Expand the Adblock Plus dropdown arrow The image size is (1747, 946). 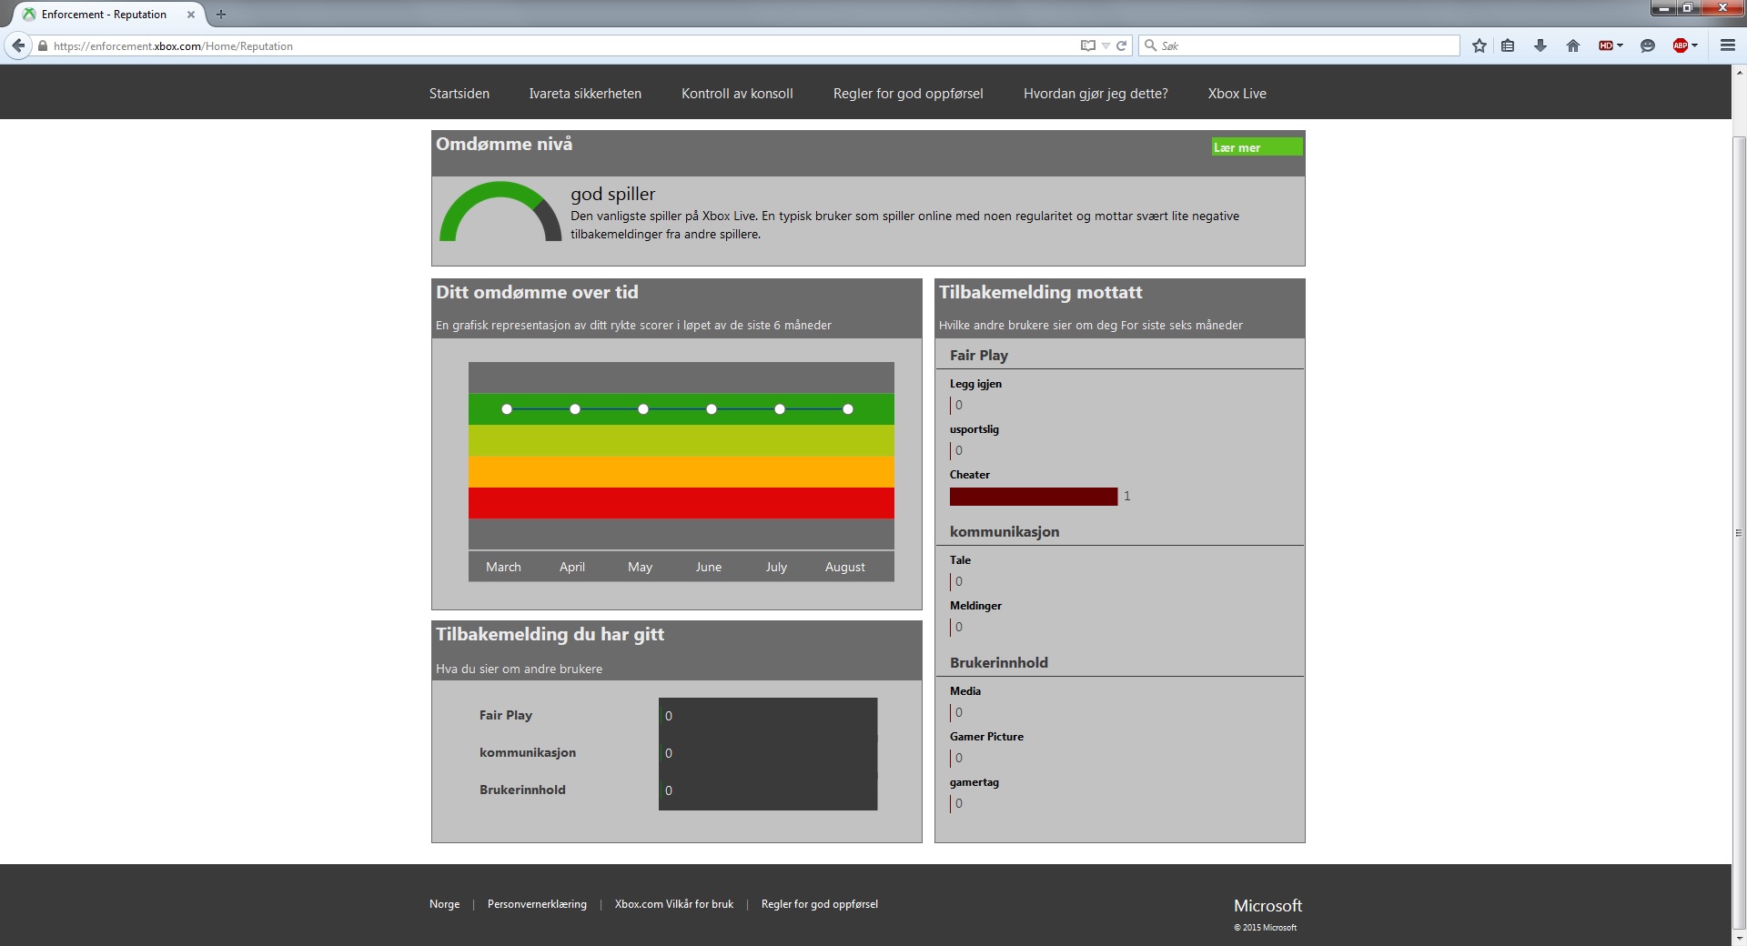coord(1695,45)
